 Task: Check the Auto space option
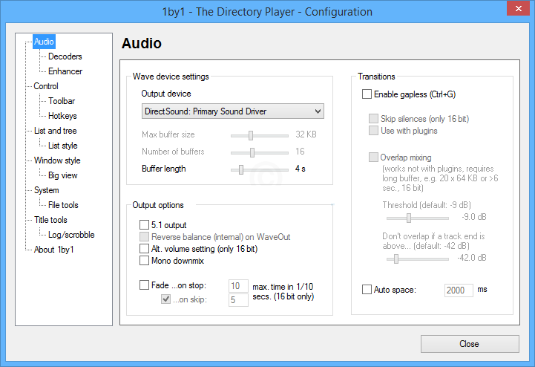coord(367,290)
